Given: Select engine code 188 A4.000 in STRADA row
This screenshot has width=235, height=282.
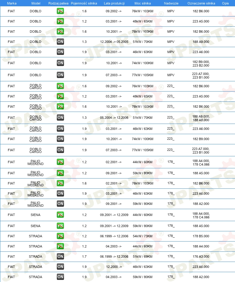Looking at the screenshot, I should 201,246.
